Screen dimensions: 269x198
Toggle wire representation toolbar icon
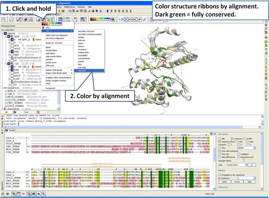point(11,19)
